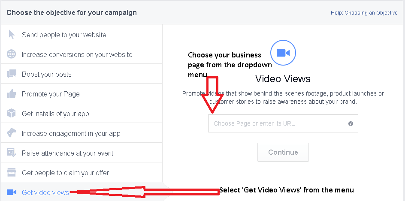Click the game controller icon for app engagement

pyautogui.click(x=12, y=133)
